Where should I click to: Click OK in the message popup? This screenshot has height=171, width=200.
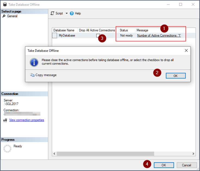(176, 76)
